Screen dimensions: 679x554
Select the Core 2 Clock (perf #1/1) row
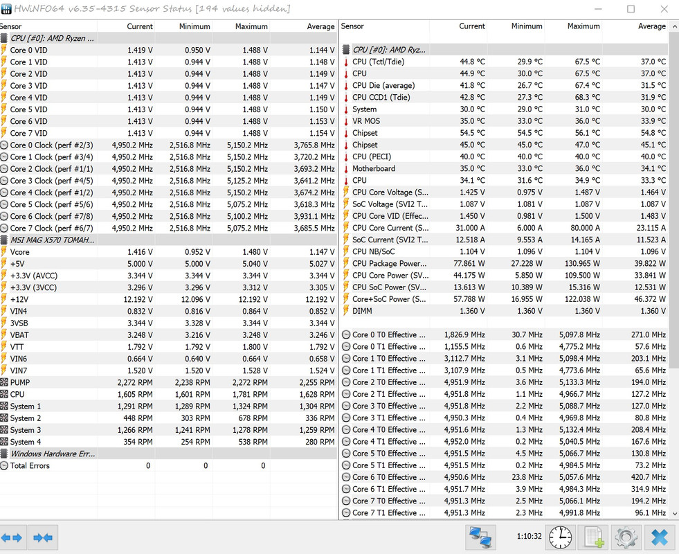[168, 169]
